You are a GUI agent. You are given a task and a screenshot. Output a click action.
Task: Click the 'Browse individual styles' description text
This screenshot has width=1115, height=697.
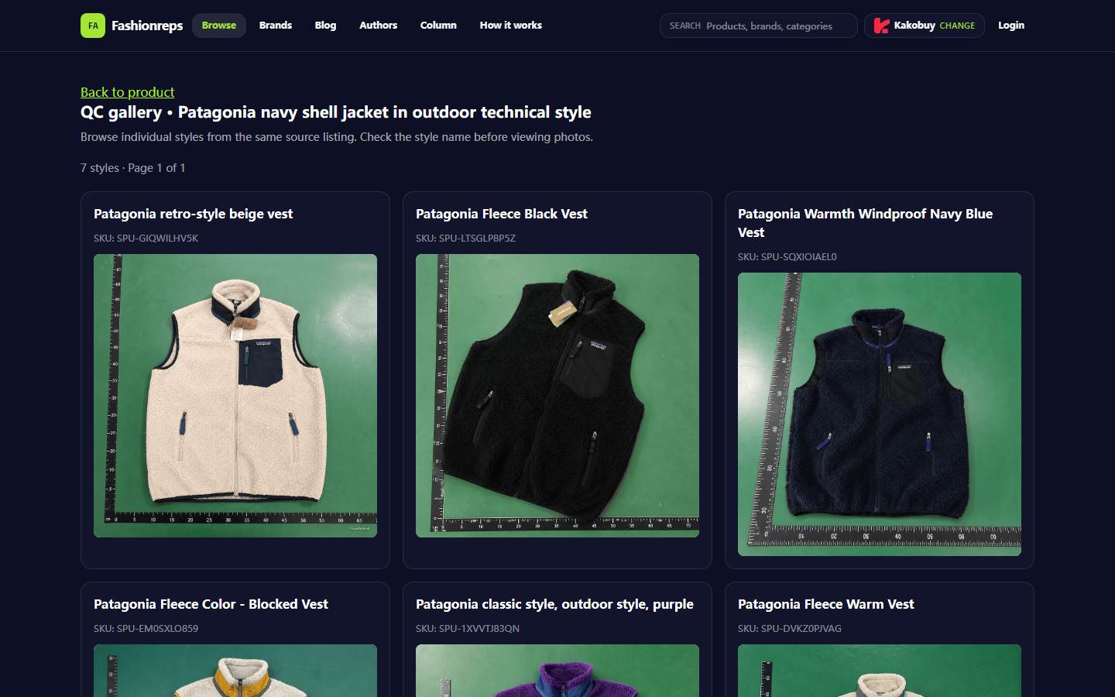pyautogui.click(x=337, y=137)
